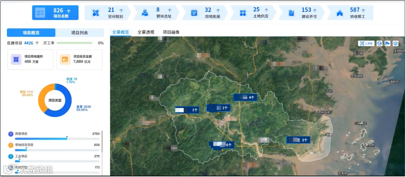
Task: Click the 工业项目 progress bar
Action: [57, 162]
